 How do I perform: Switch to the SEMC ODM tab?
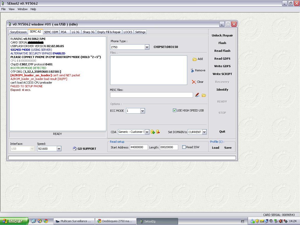pyautogui.click(x=51, y=32)
